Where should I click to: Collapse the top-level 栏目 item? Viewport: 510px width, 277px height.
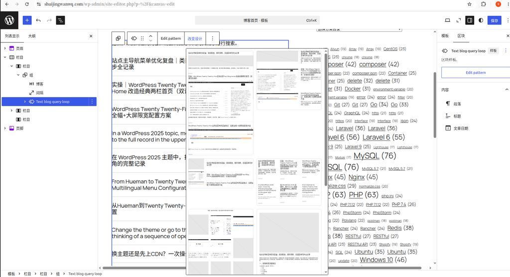tap(5, 57)
